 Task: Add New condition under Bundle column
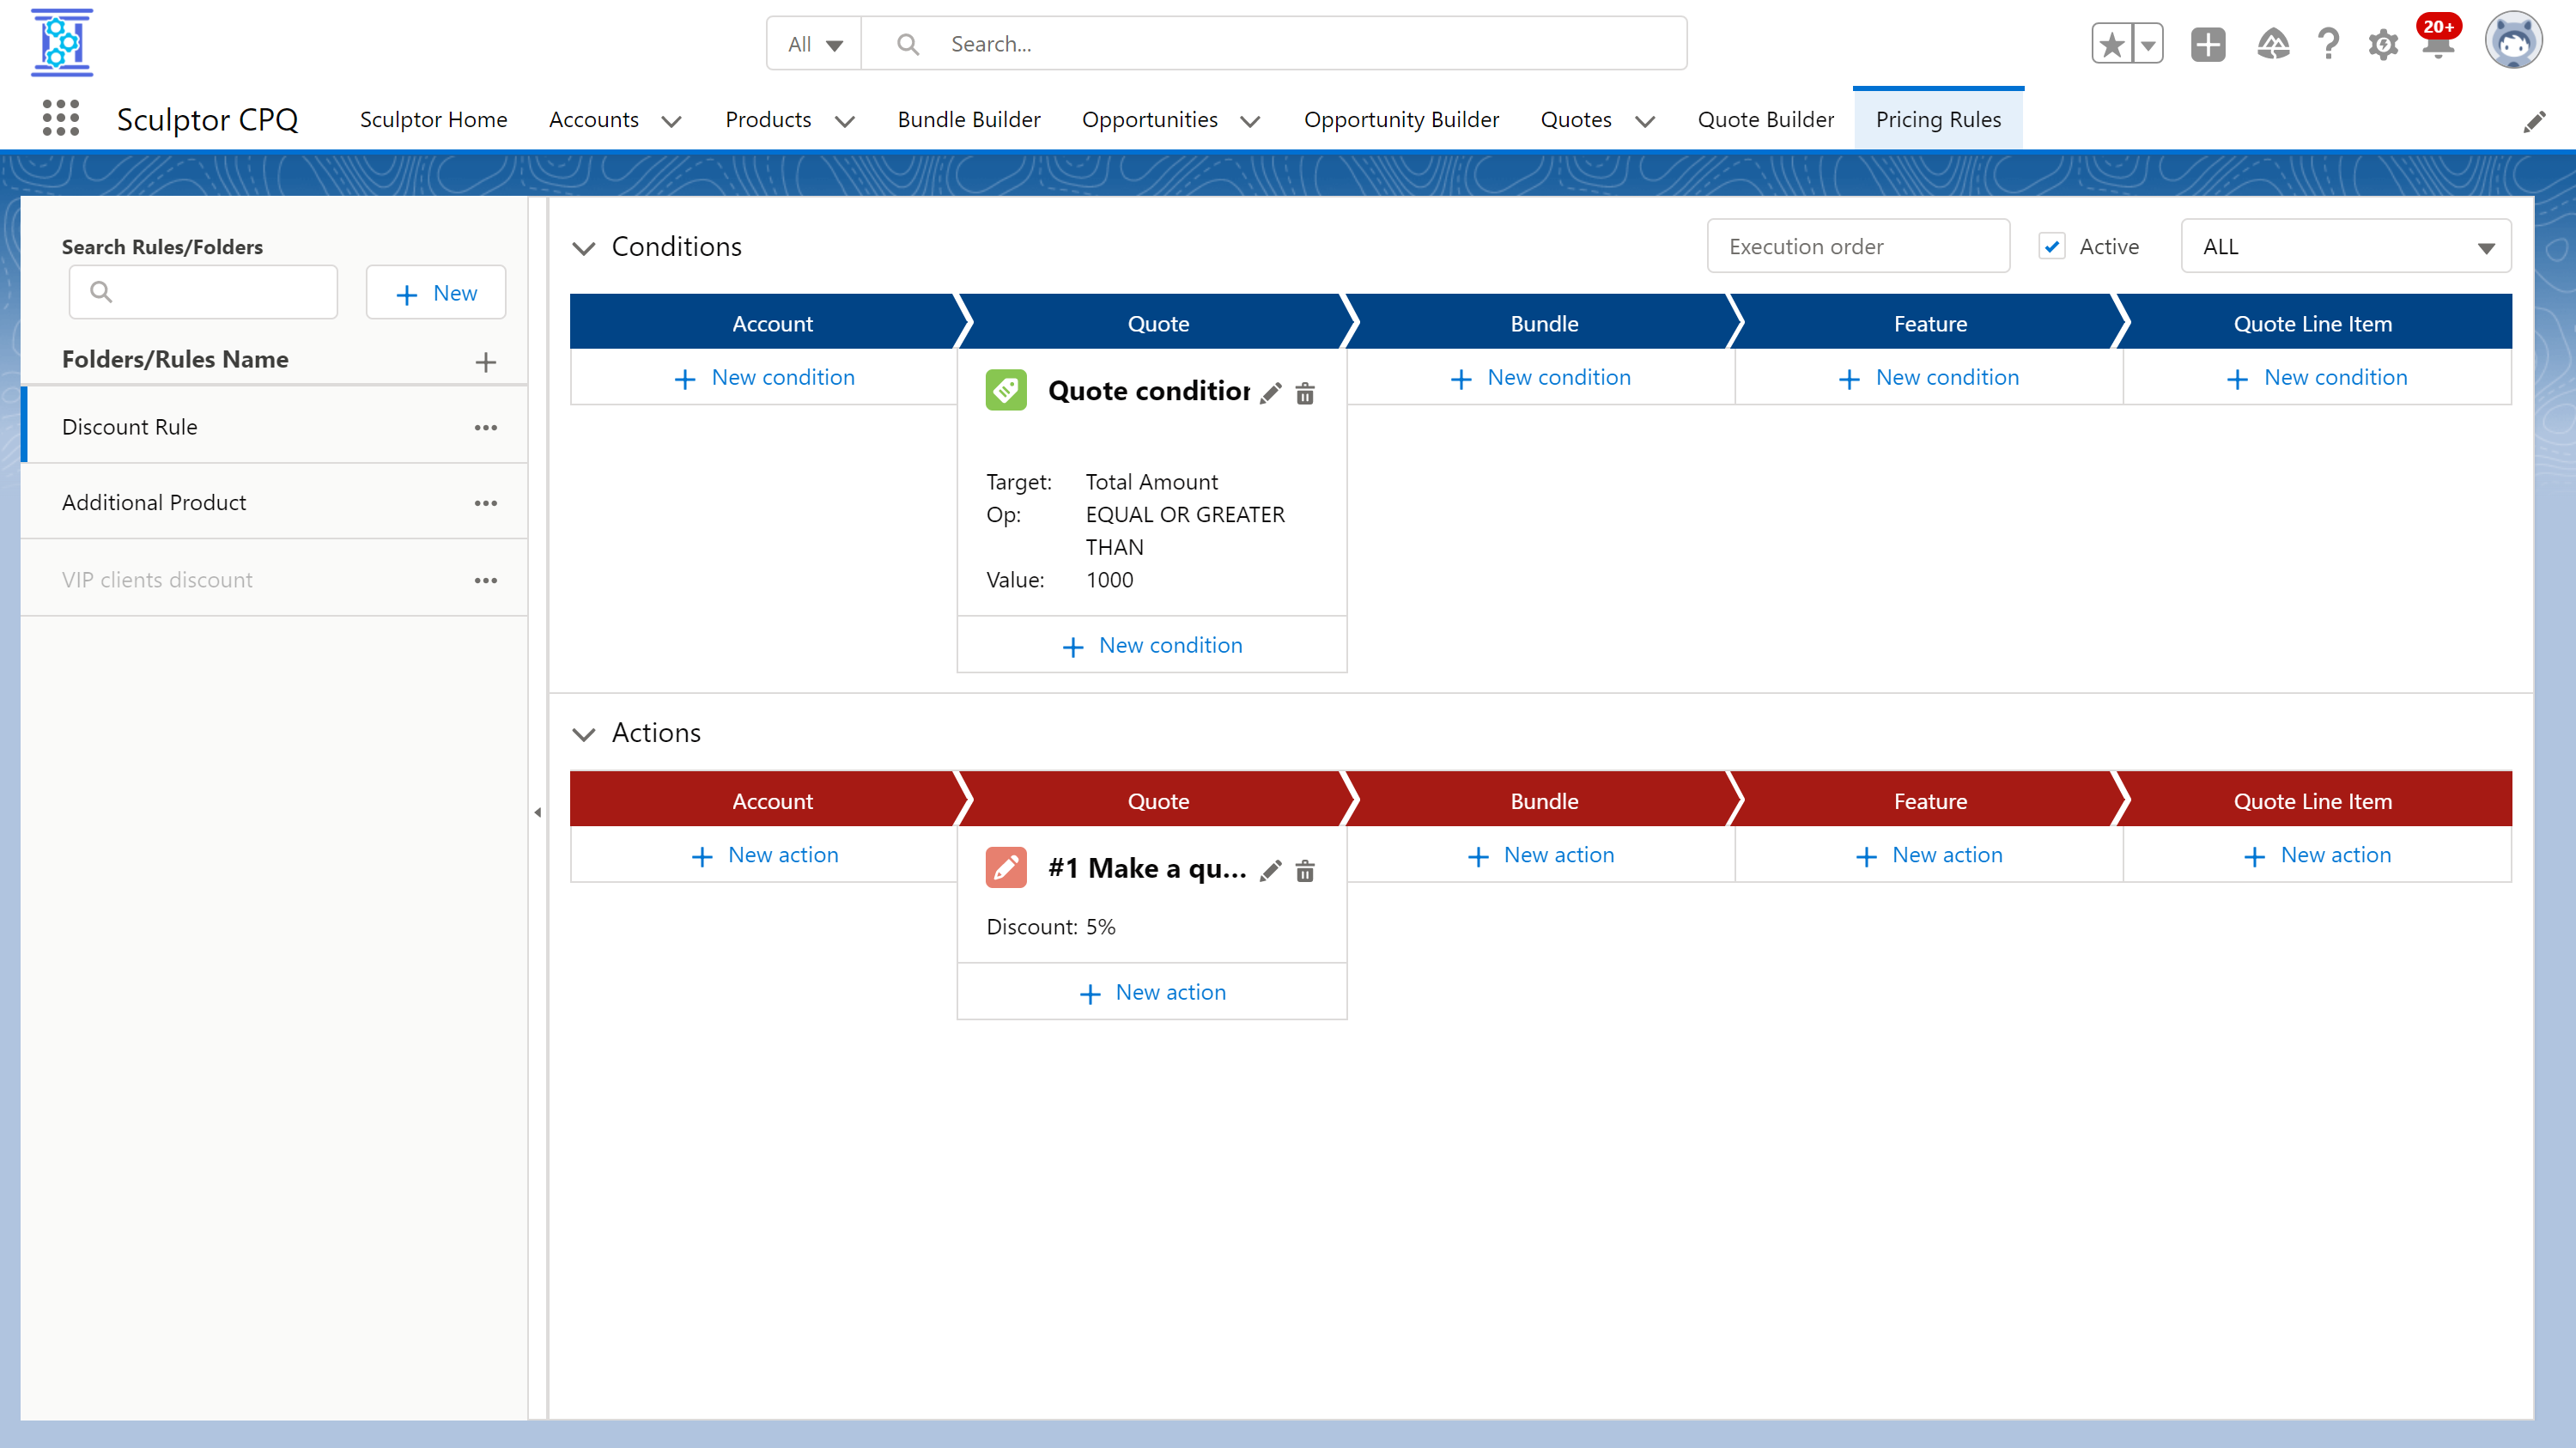1541,377
